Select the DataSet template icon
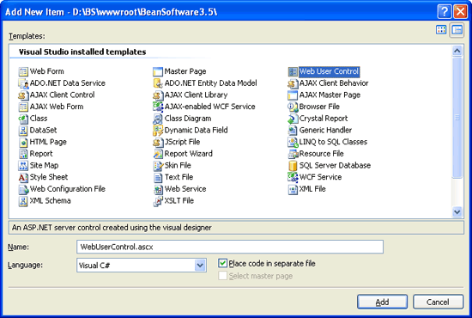Image resolution: width=472 pixels, height=318 pixels. [23, 131]
